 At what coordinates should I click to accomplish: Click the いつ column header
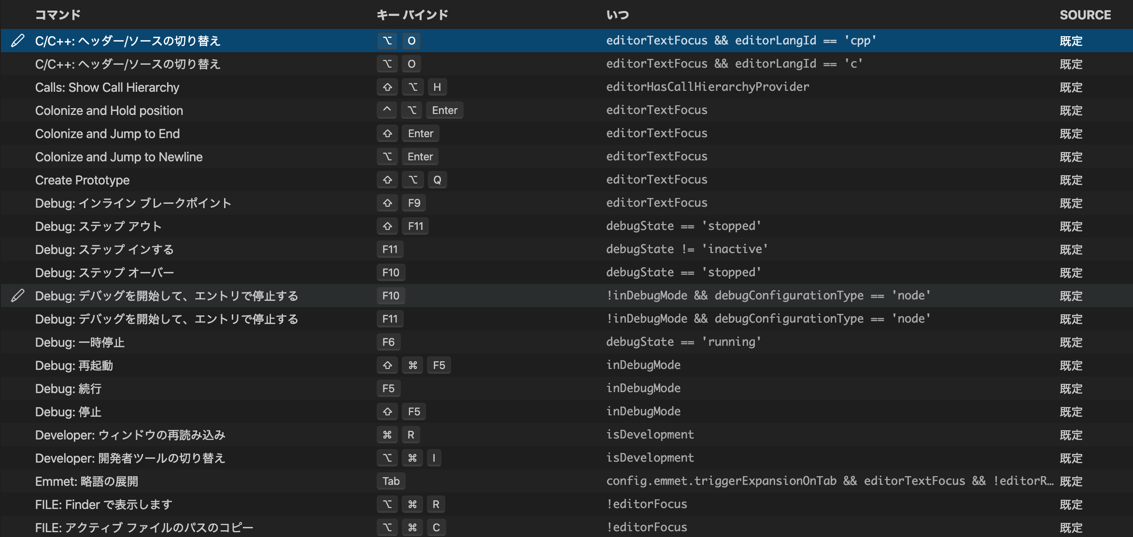point(617,14)
